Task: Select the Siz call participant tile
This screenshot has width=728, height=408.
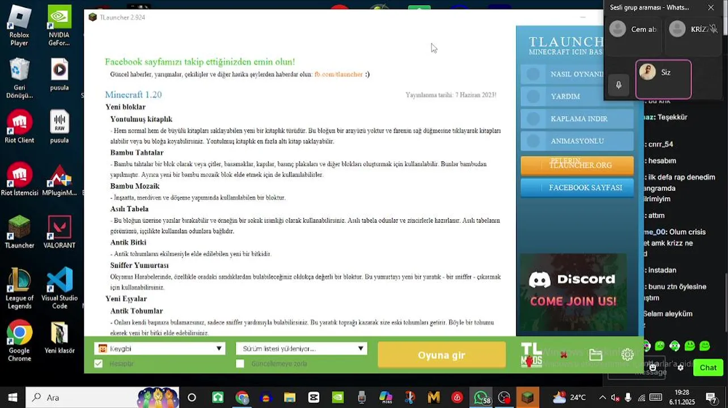Action: (663, 79)
